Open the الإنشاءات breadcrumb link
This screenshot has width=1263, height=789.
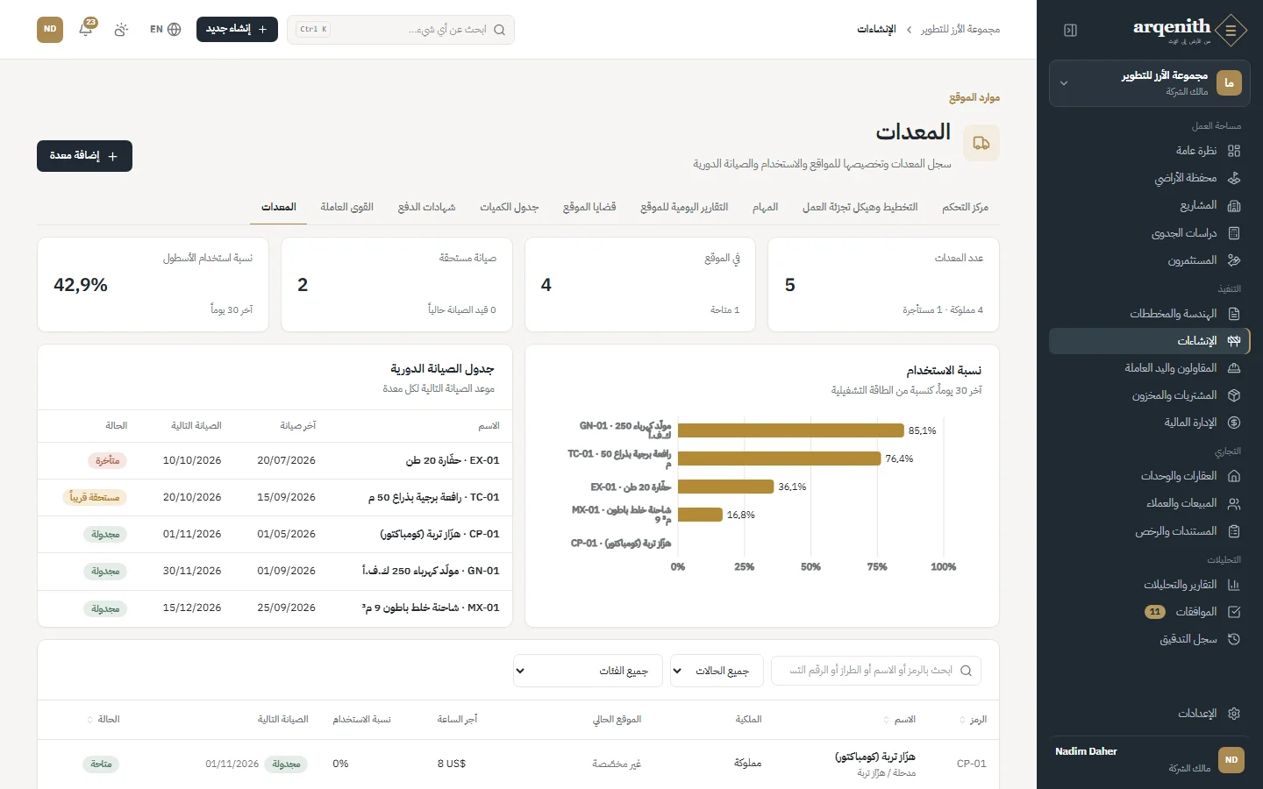point(876,30)
